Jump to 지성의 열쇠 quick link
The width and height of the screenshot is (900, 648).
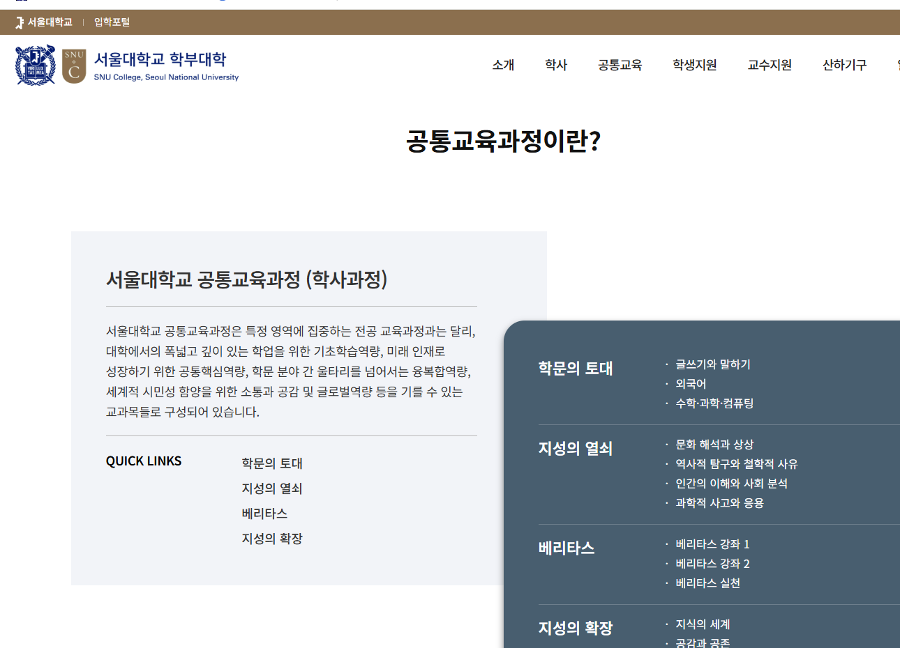pos(272,488)
